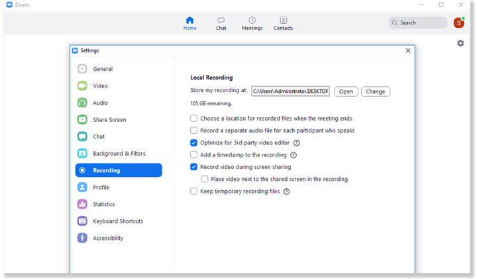Screen dimensions: 477x279
Task: Open the Home tab icon
Action: [190, 21]
